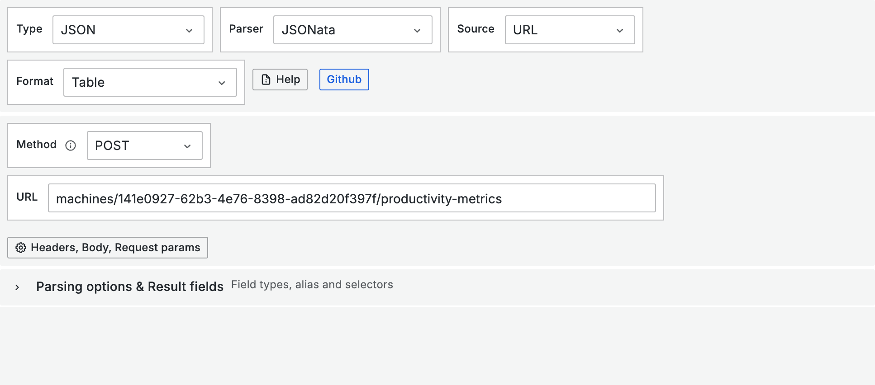Click the chevron arrow in the Parser field
Viewport: 875px width, 385px height.
pyautogui.click(x=417, y=30)
